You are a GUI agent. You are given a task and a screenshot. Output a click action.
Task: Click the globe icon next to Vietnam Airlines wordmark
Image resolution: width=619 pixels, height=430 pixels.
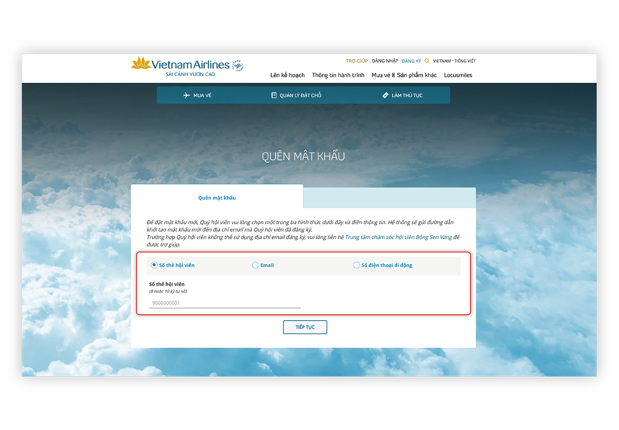[237, 64]
